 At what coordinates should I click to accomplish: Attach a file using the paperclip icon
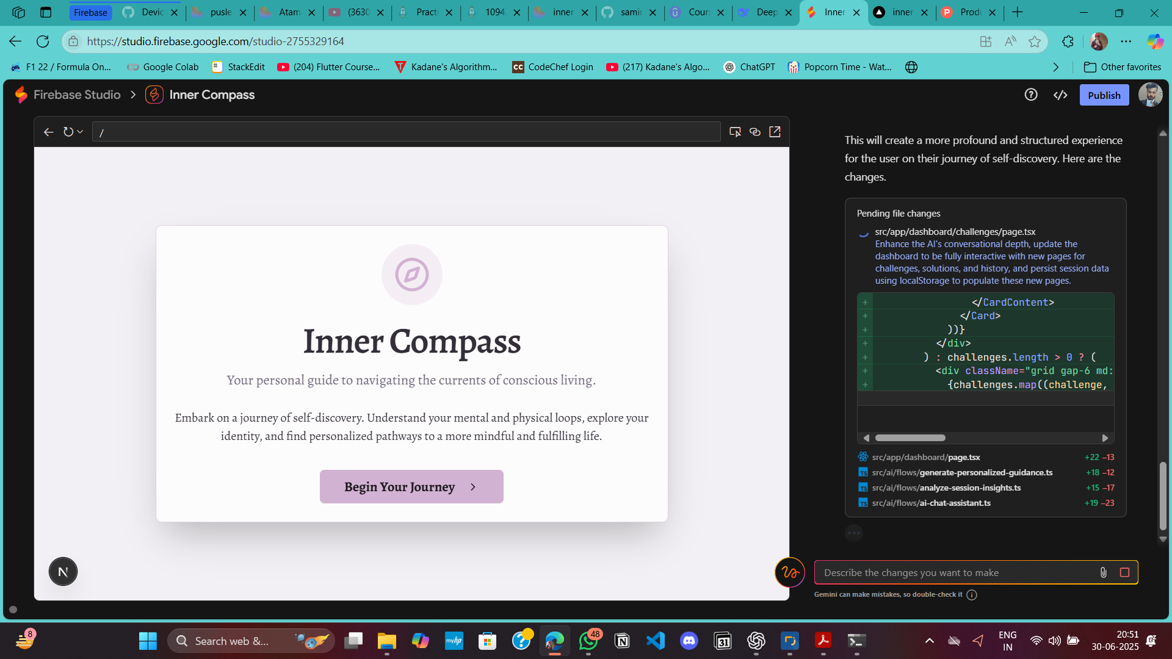(1103, 572)
